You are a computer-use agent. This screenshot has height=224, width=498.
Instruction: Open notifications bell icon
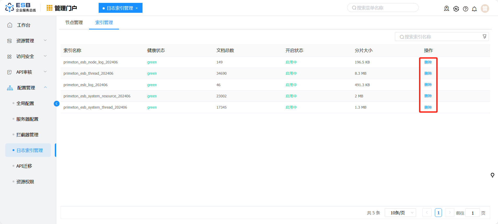point(474,9)
